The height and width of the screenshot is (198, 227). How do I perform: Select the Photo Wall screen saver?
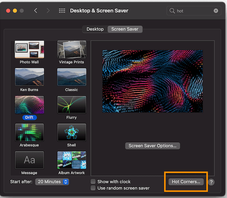29,49
